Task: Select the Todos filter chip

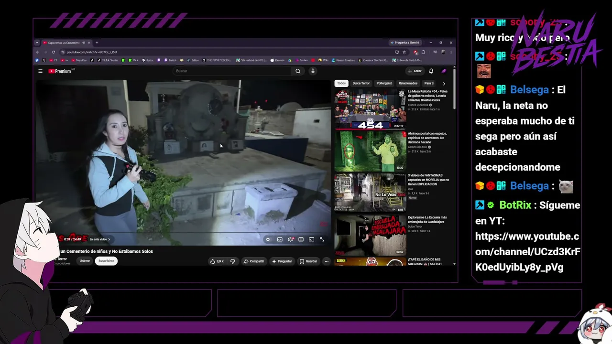Action: (x=341, y=83)
